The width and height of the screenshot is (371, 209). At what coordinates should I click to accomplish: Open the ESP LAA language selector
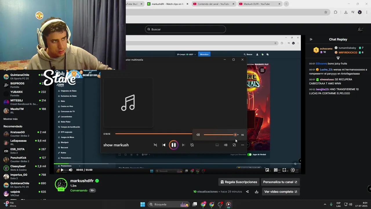point(339,204)
